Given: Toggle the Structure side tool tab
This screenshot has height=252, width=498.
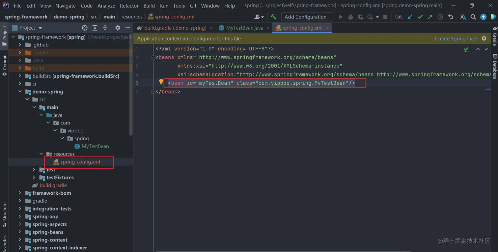Looking at the screenshot, I should coord(5,215).
